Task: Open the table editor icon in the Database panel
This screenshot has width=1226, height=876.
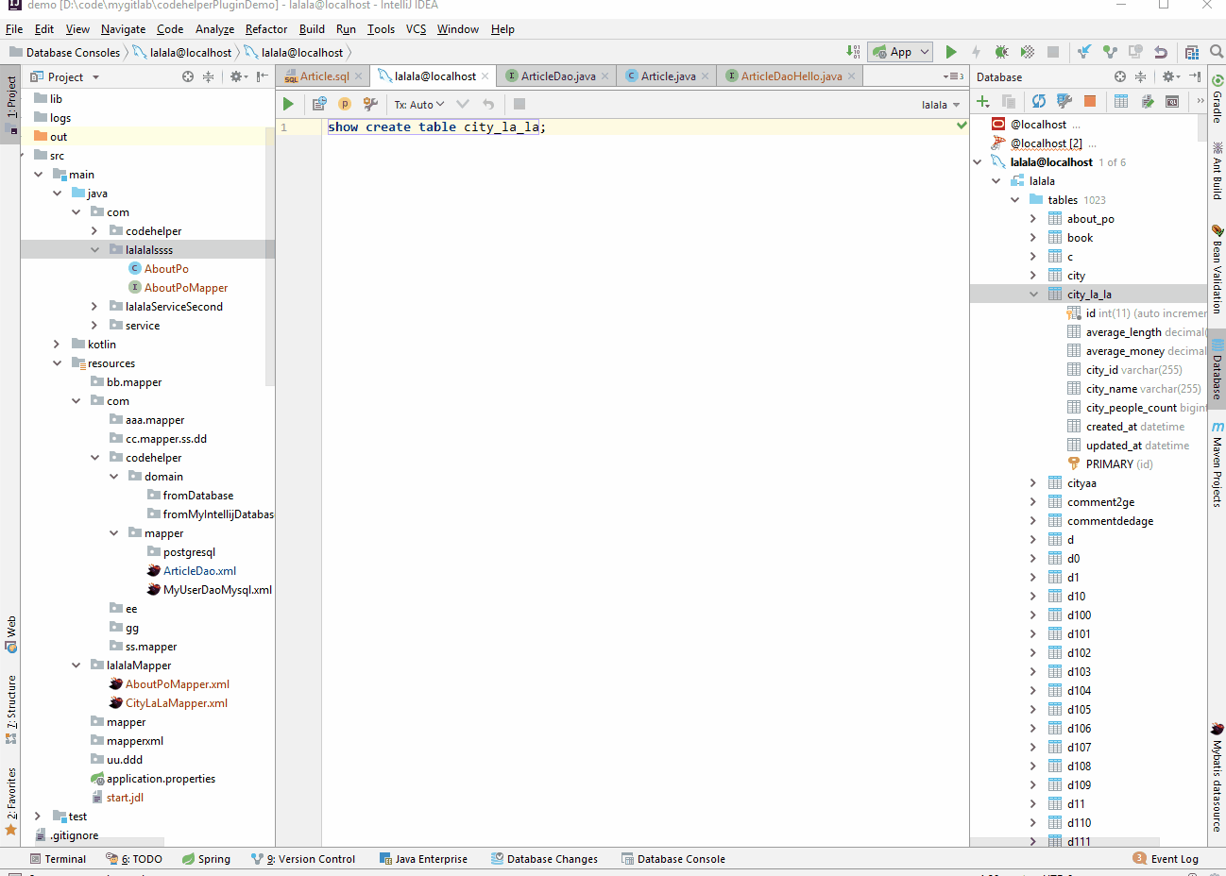Action: tap(1121, 101)
